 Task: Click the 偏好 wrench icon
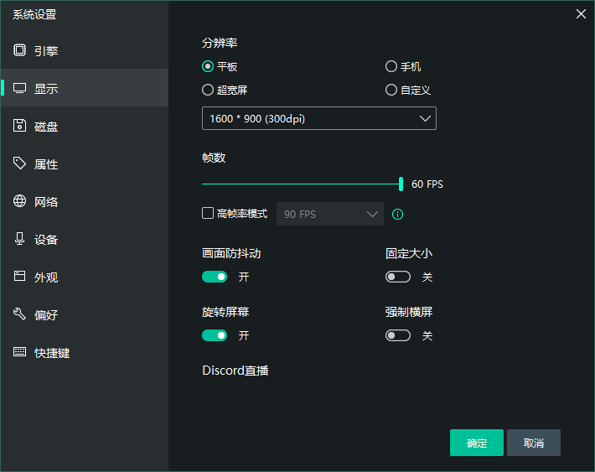pos(19,314)
